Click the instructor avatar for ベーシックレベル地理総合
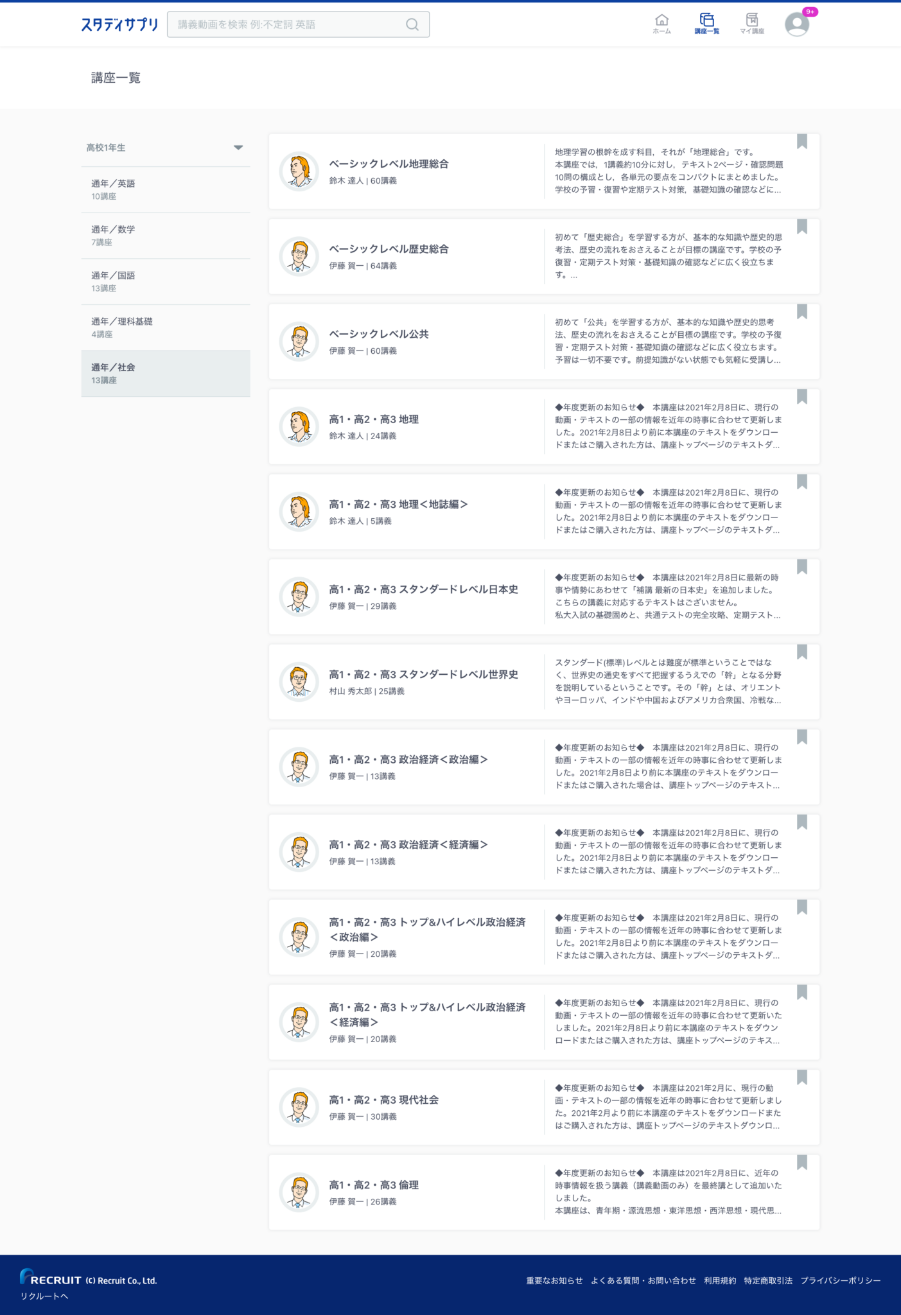The image size is (901, 1315). click(x=299, y=171)
